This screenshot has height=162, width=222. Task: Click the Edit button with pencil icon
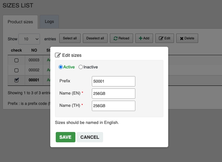(165, 38)
